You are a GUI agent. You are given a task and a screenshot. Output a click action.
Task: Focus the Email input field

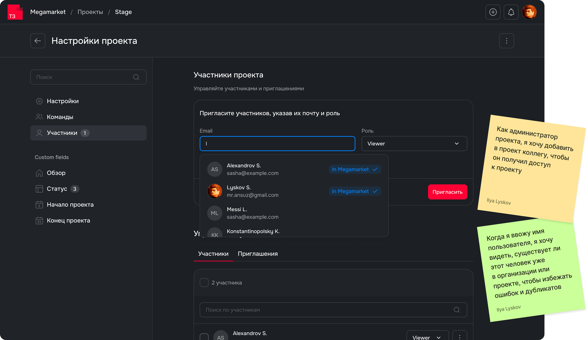[x=277, y=143]
